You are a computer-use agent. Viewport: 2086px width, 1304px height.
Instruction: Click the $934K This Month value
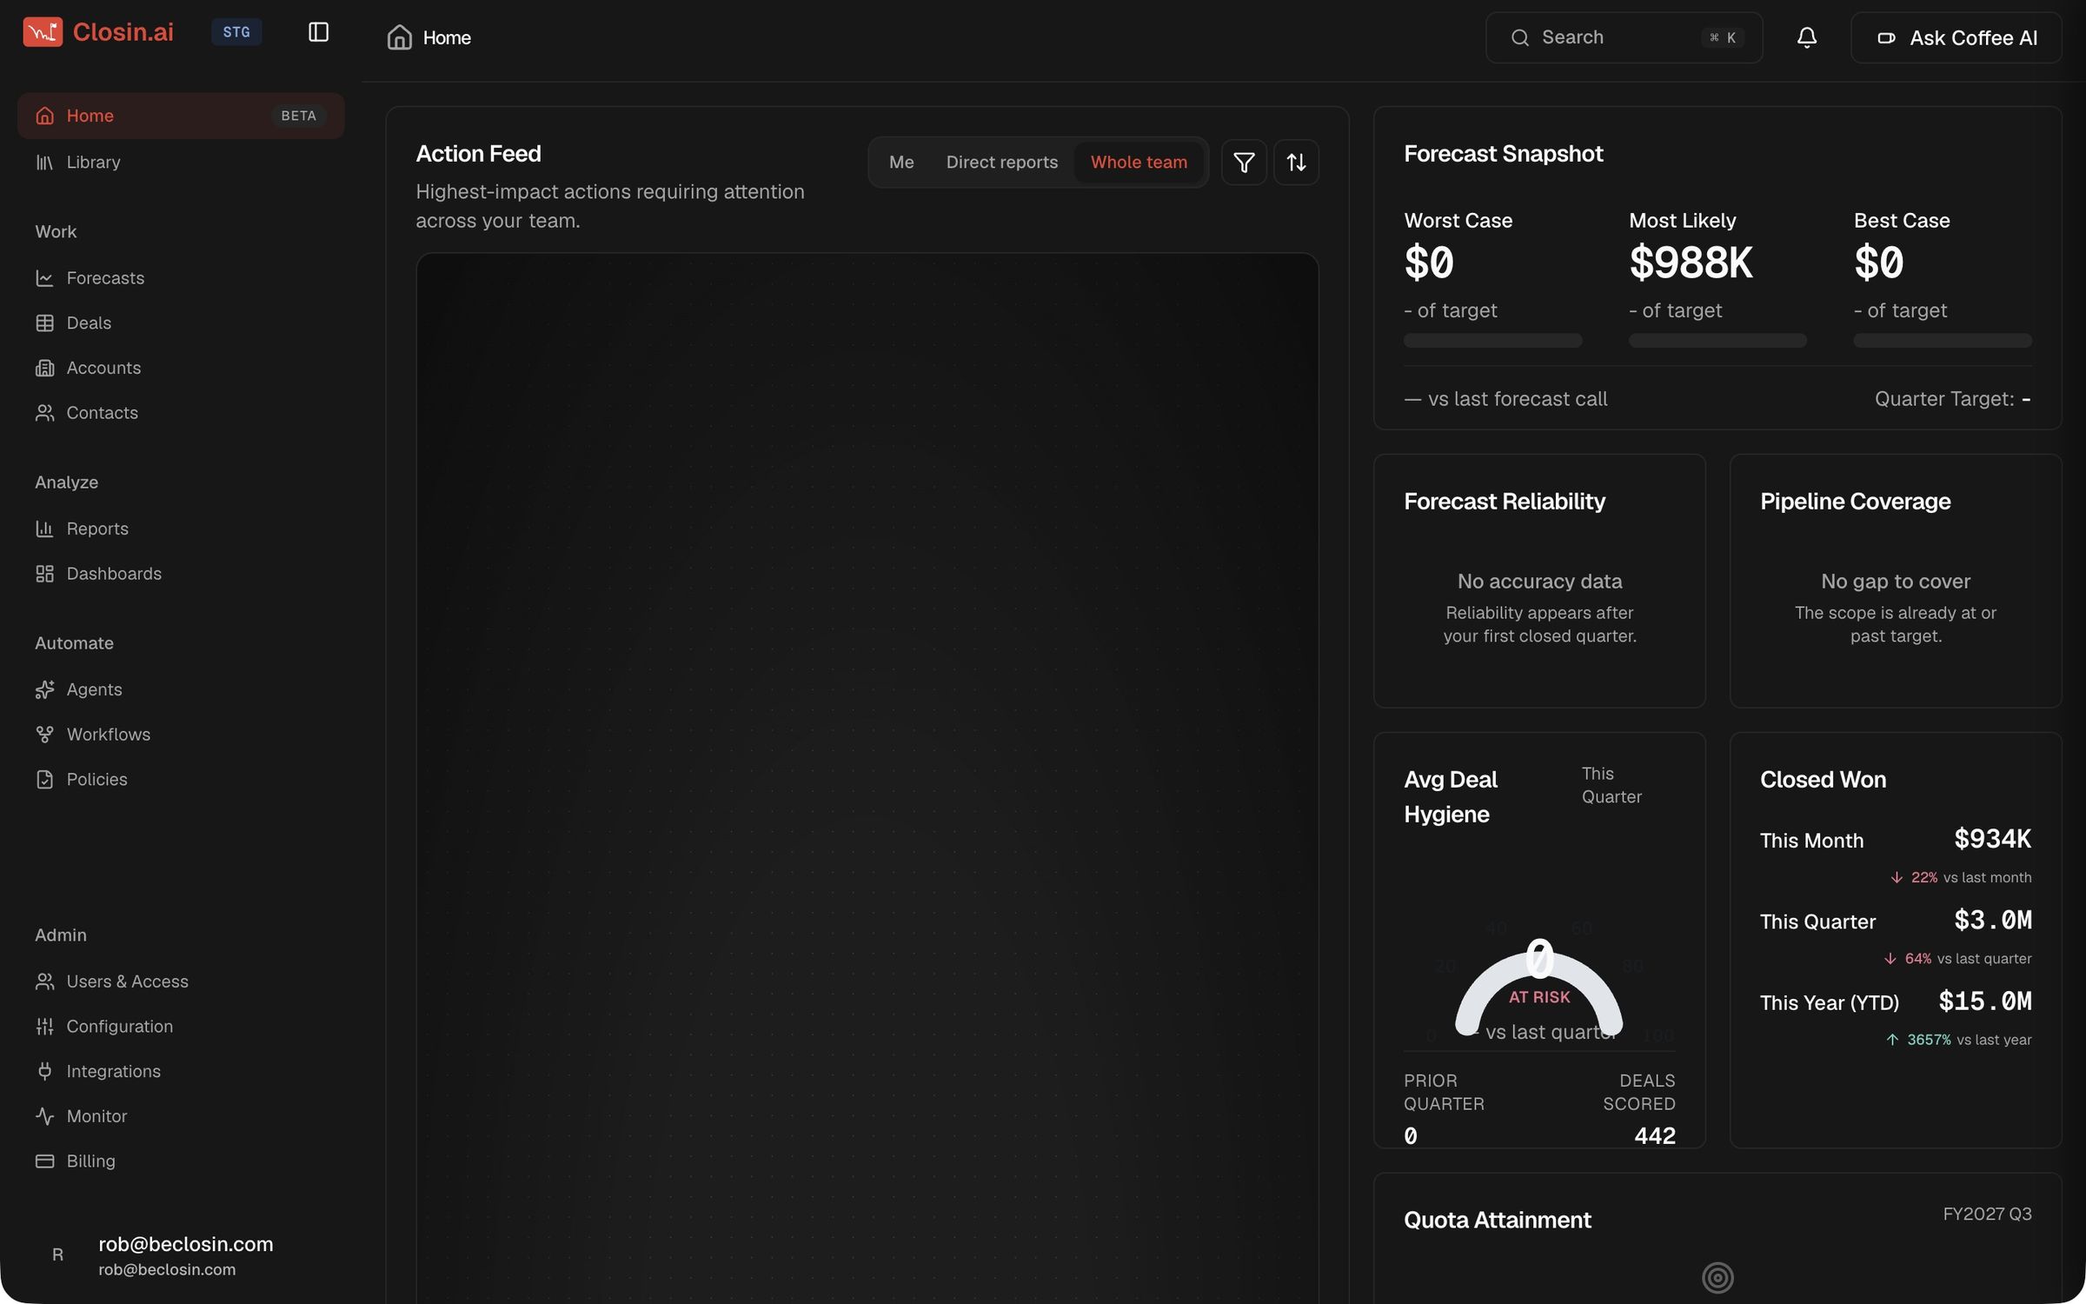1992,839
